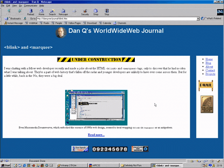
Task: Click the Security padlock icon
Action: click(x=85, y=12)
